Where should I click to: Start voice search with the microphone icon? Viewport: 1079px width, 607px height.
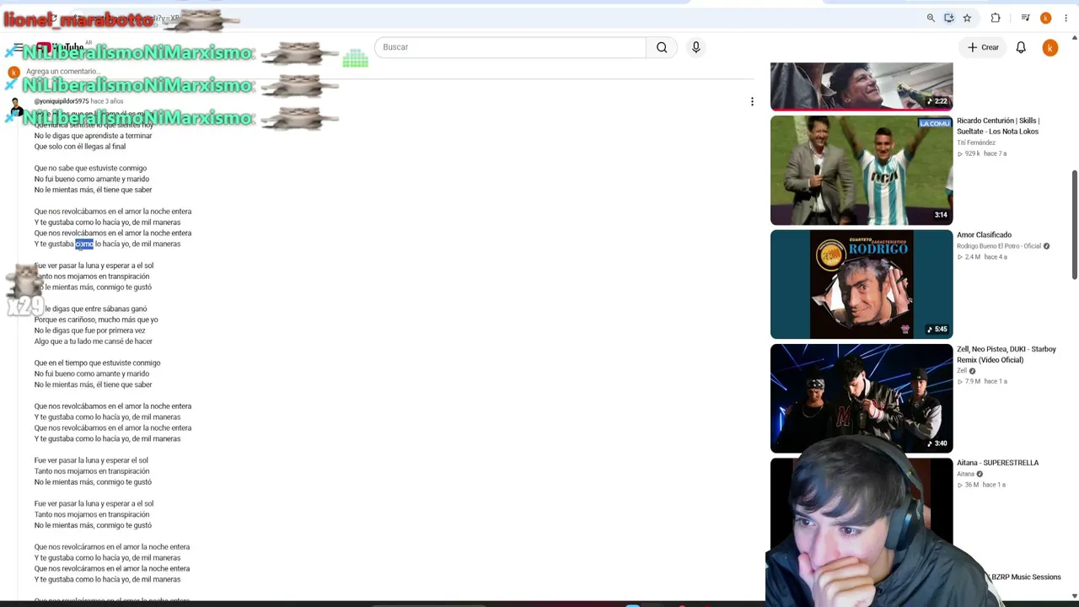coord(696,47)
